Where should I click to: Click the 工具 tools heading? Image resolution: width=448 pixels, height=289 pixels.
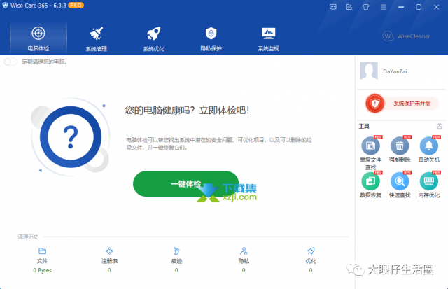[x=364, y=126]
